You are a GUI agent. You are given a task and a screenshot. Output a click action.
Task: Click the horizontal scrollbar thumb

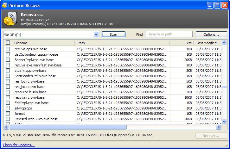(x=68, y=127)
